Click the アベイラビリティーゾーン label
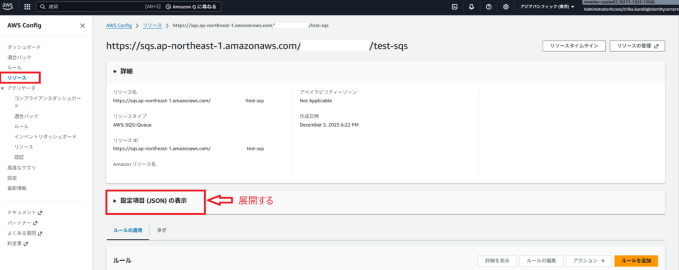Viewport: 679px width, 270px height. click(328, 92)
